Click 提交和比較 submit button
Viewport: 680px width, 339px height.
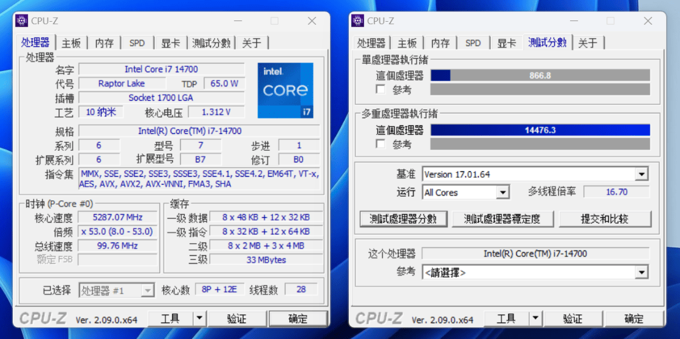click(x=605, y=218)
